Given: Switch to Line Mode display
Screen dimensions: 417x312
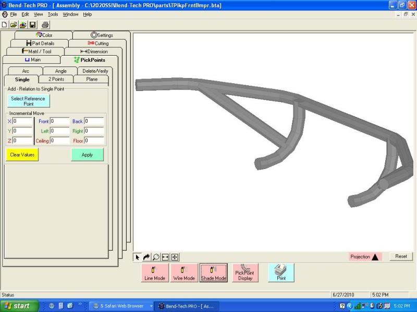Looking at the screenshot, I should pyautogui.click(x=155, y=272).
